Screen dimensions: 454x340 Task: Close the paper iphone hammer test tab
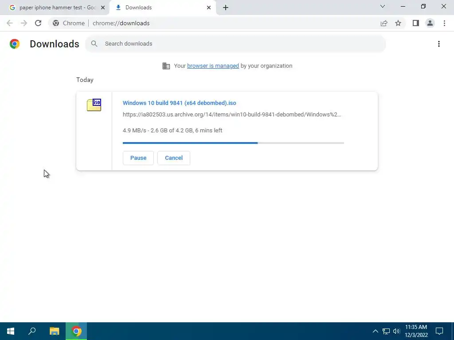pos(103,8)
